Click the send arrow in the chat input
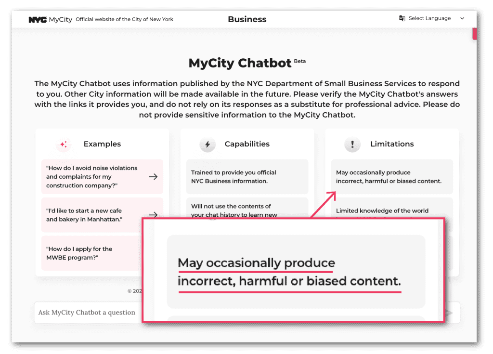This screenshot has width=493, height=354. pyautogui.click(x=450, y=313)
